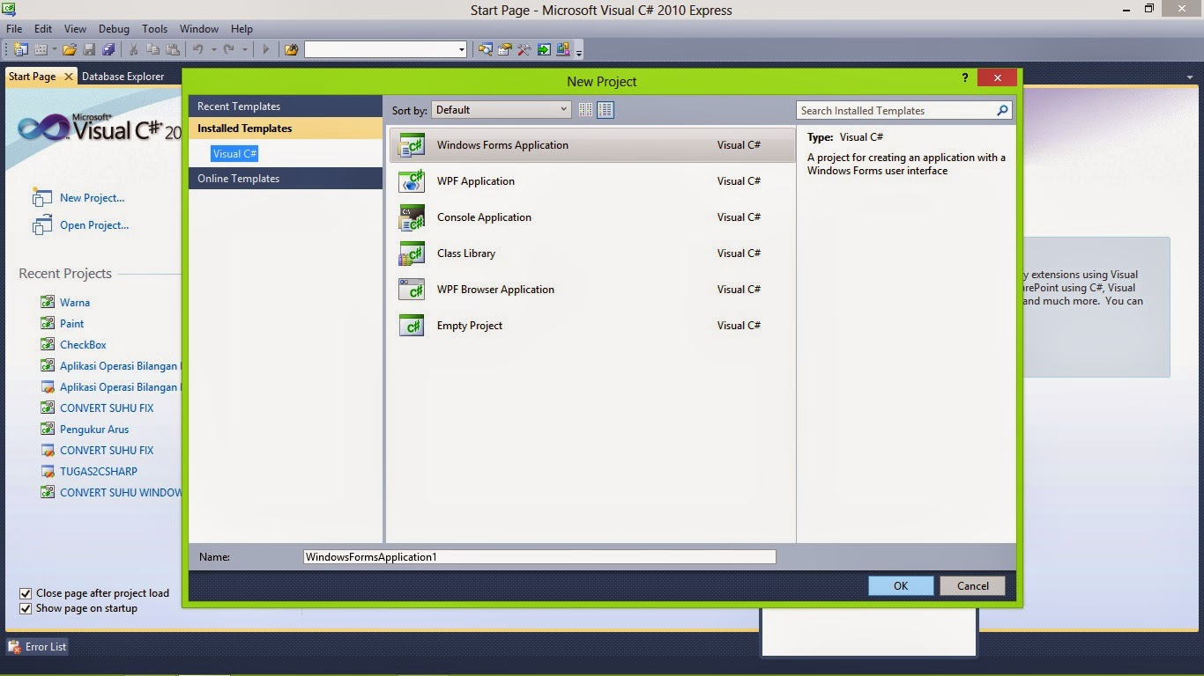Open the View menu
Viewport: 1204px width, 676px height.
(x=75, y=29)
